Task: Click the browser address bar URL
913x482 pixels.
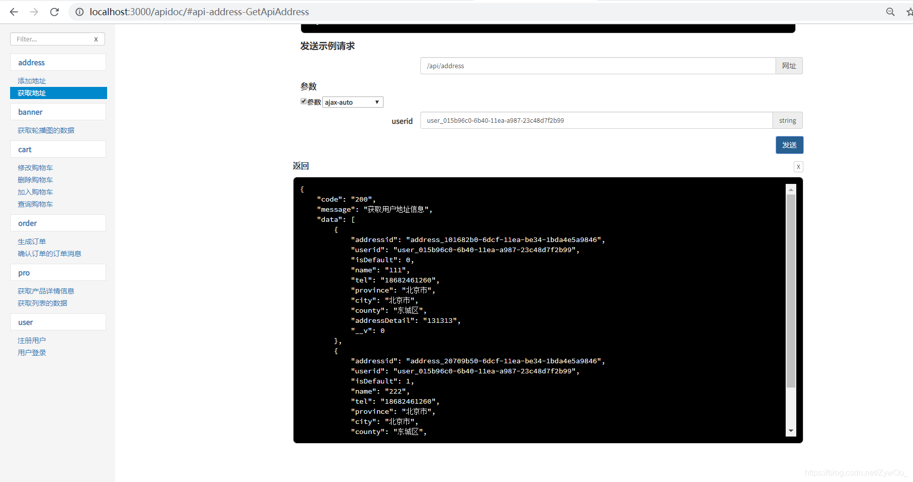Action: tap(200, 12)
